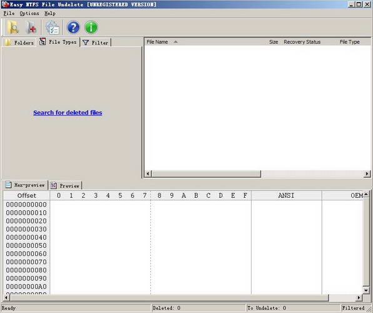373x313 pixels.
Task: Select the Preview tab
Action: click(65, 186)
